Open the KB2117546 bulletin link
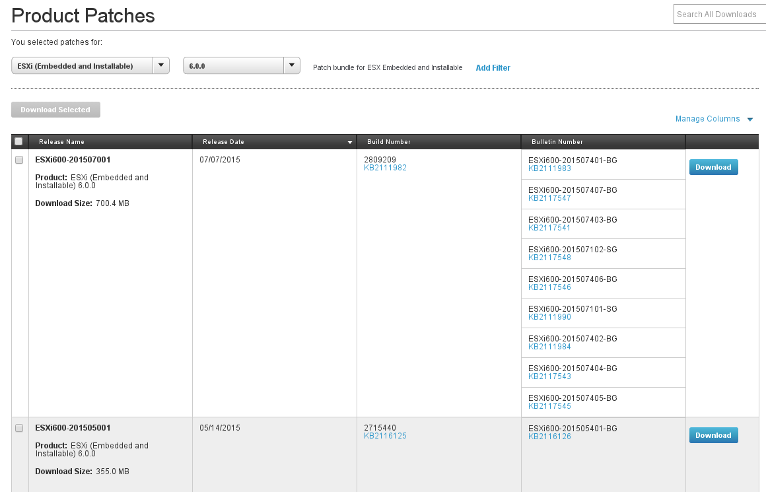The width and height of the screenshot is (766, 492). click(549, 287)
